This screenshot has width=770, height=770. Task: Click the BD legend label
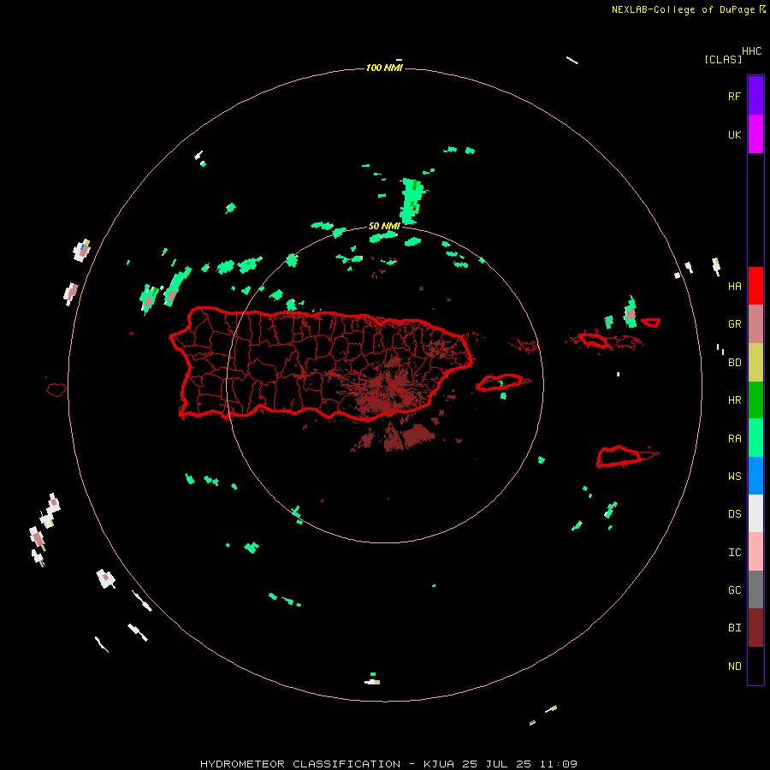coord(734,363)
